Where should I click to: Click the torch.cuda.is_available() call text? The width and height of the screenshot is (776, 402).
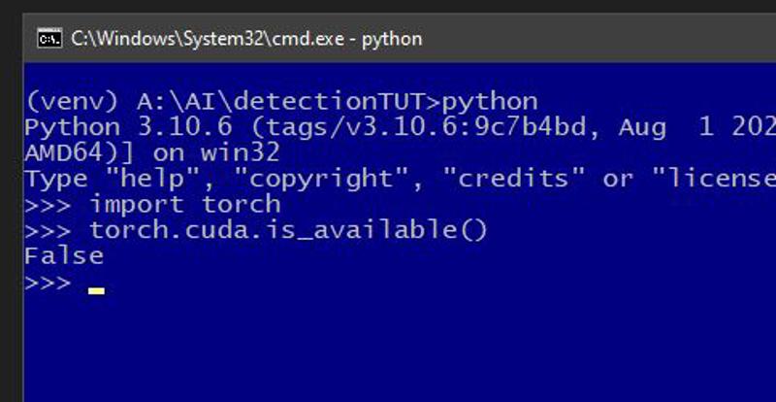point(288,230)
